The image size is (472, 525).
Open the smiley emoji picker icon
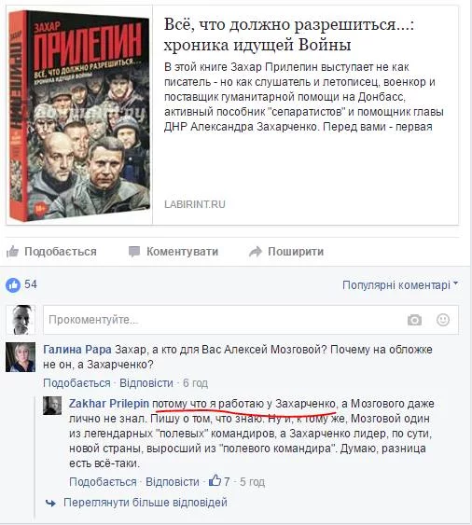point(443,320)
